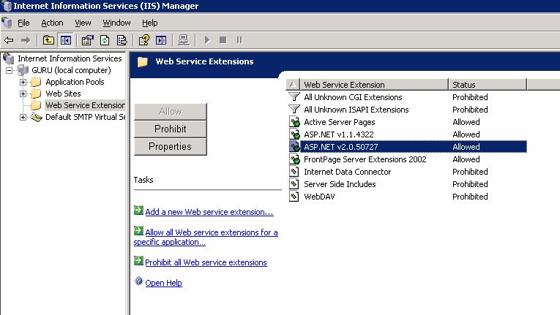Screen dimensions: 560x315
Task: Click Prohibit all Web service extensions link
Action: pos(206,262)
